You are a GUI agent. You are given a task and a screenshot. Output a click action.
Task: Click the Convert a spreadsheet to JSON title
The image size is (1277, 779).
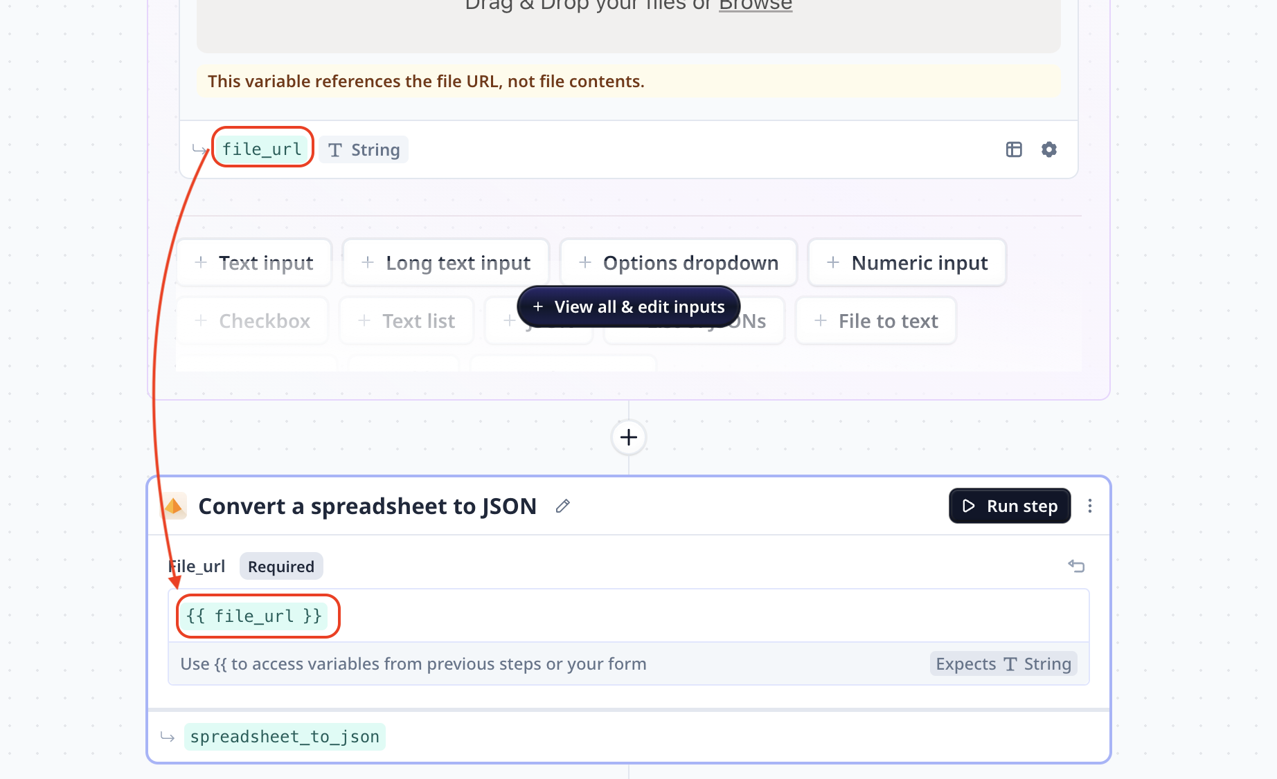[x=368, y=506]
